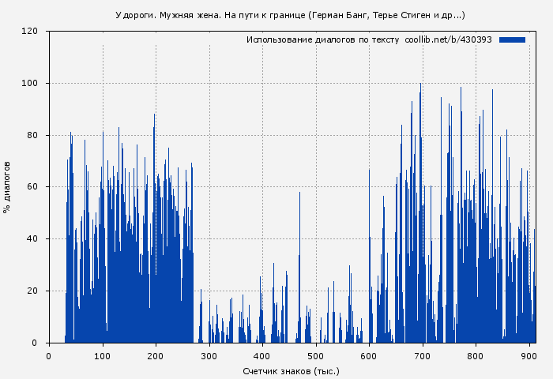The height and width of the screenshot is (379, 553).
Task: Select the 500 tick on the x-axis
Action: (x=315, y=355)
